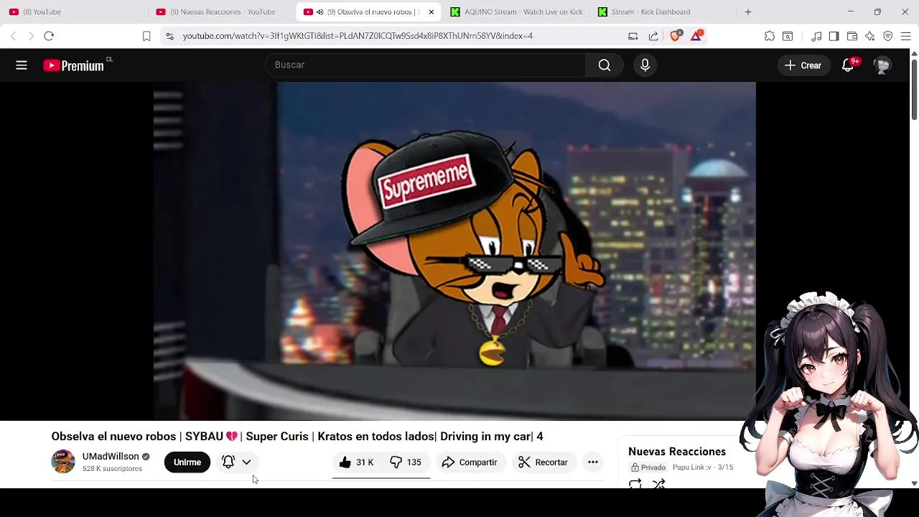Open the tab search window icon
The image size is (919, 517).
click(788, 36)
